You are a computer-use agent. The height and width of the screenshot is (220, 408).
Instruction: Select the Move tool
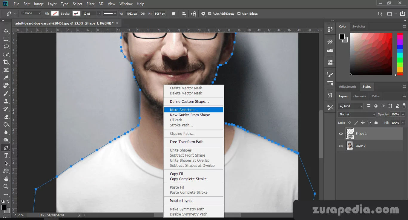pos(6,31)
